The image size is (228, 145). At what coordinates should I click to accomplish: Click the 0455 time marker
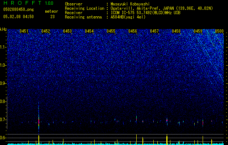pyautogui.click(x=111, y=31)
